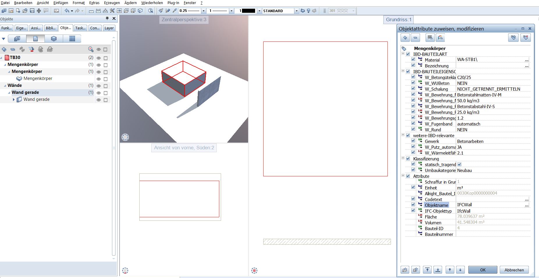Viewport: 539px width, 278px height.
Task: Toggle the statisch_tragend value checkbox
Action: tap(459, 164)
